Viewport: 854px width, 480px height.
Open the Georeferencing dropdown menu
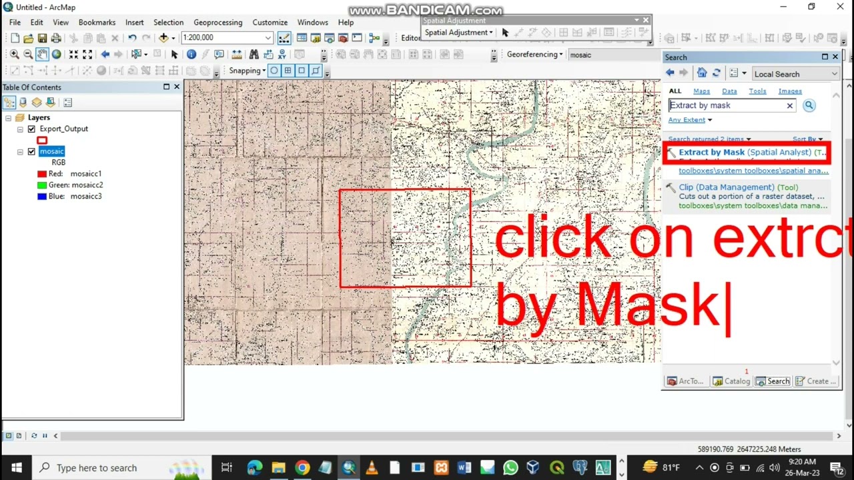click(x=534, y=55)
